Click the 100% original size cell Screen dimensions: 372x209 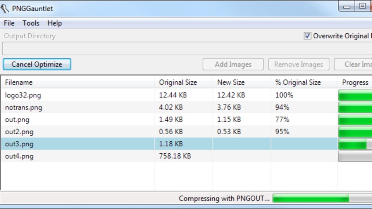284,95
